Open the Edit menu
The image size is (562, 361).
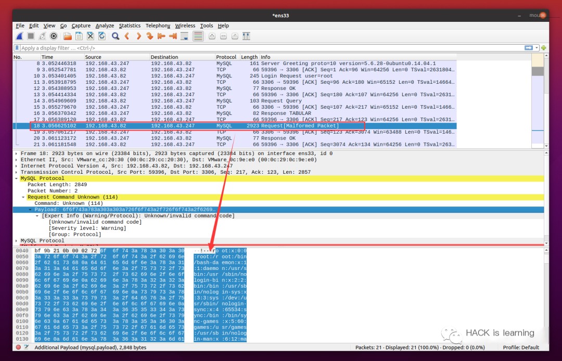coord(34,26)
